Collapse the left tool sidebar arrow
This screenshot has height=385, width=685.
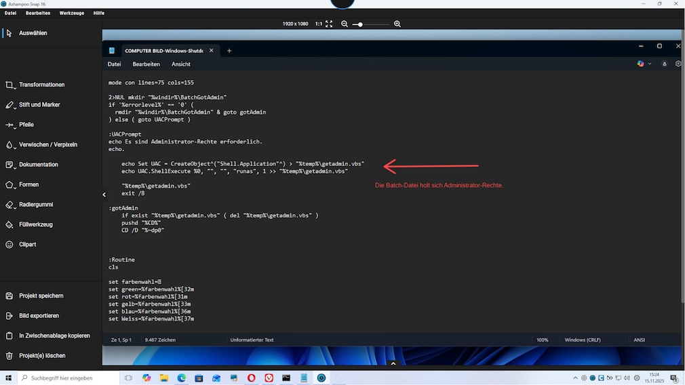[x=104, y=195]
